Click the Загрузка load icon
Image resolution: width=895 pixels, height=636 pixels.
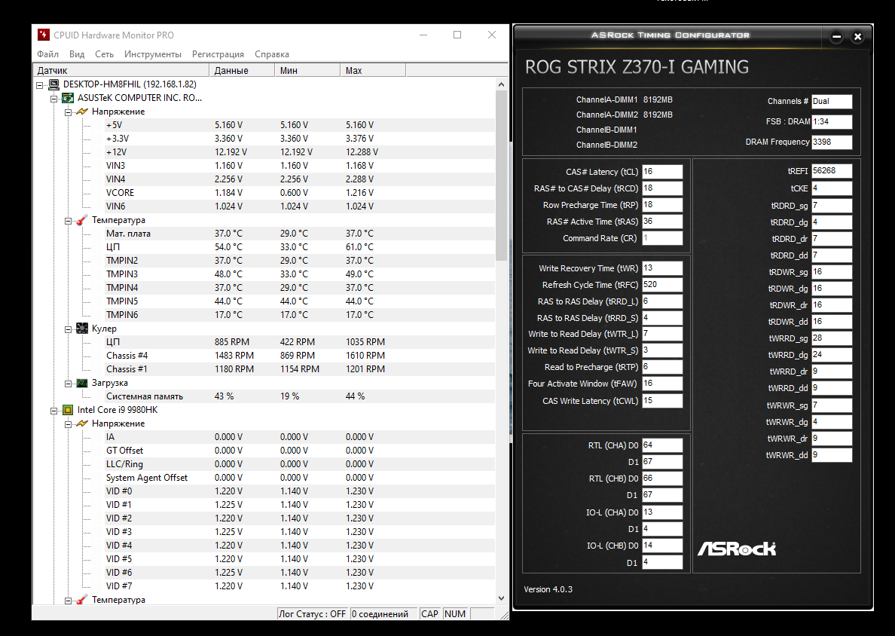click(82, 383)
